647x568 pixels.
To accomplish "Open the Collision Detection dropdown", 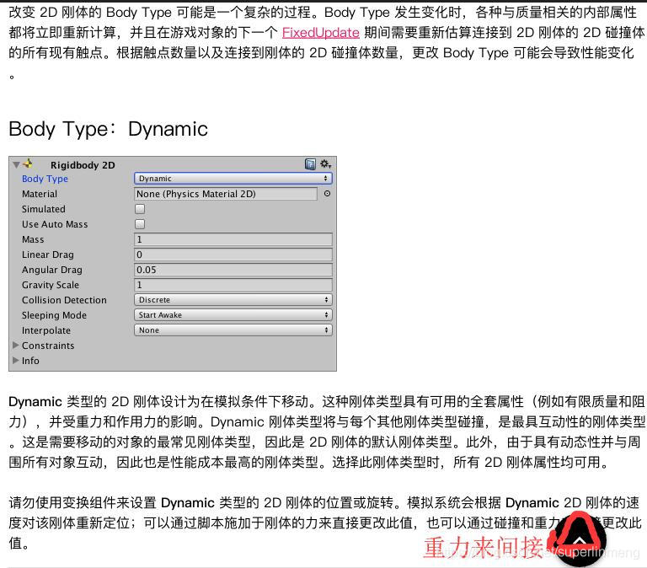I will click(x=233, y=300).
